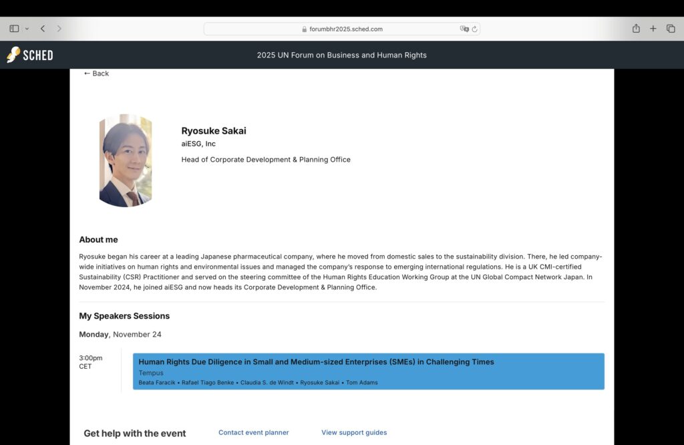684x445 pixels.
Task: Go back with the browser back arrow
Action: pyautogui.click(x=43, y=29)
